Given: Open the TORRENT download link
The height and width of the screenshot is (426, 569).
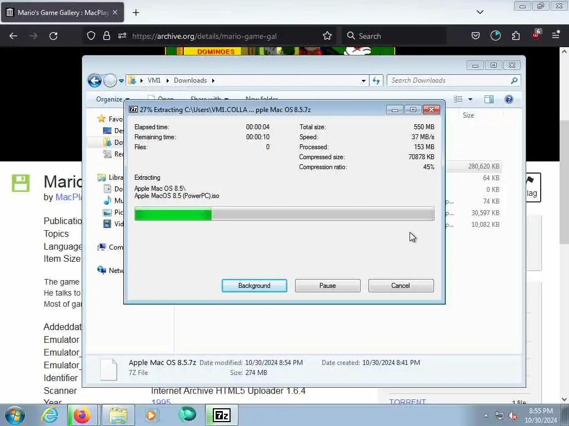Looking at the screenshot, I should [x=407, y=402].
